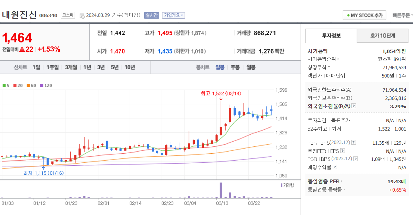
Task: Click the MY STOCK 추가 button
Action: [365, 15]
